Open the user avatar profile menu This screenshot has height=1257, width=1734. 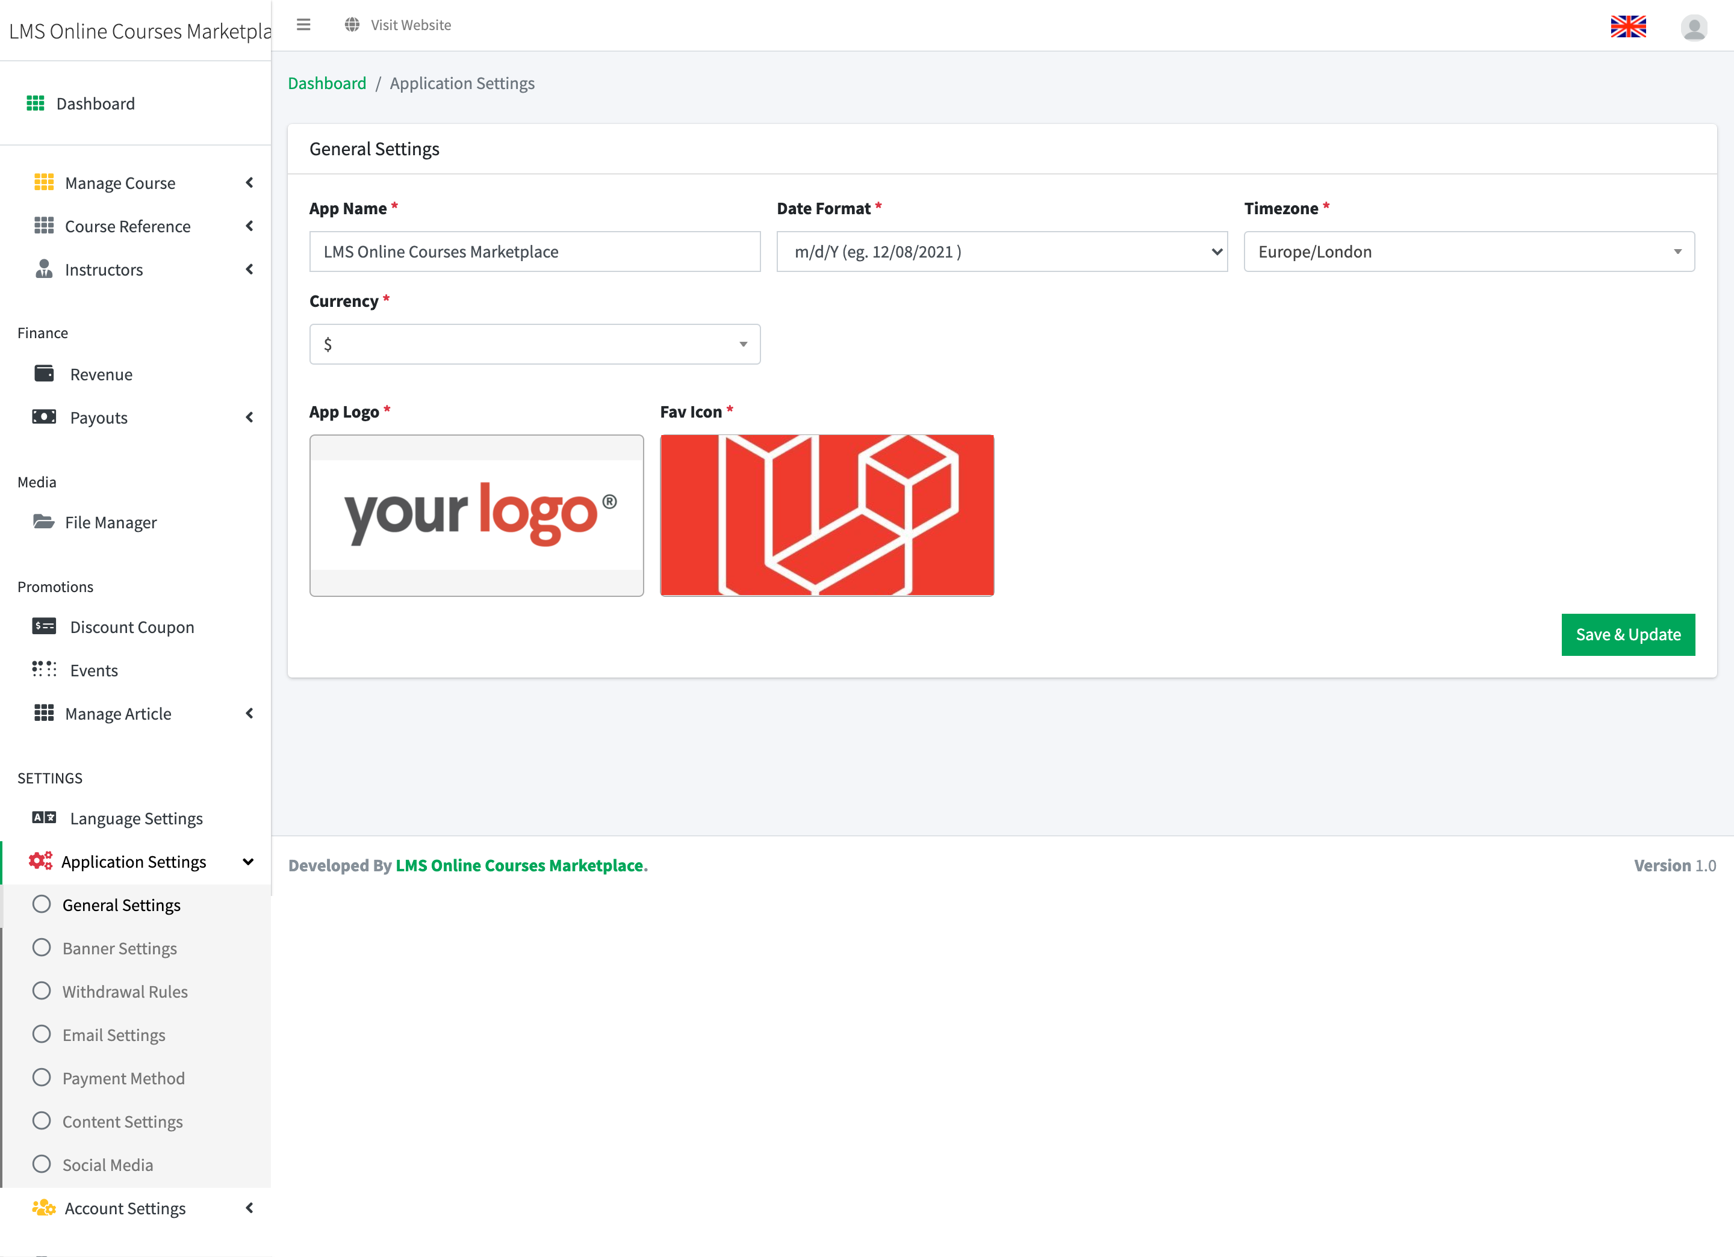(1694, 28)
